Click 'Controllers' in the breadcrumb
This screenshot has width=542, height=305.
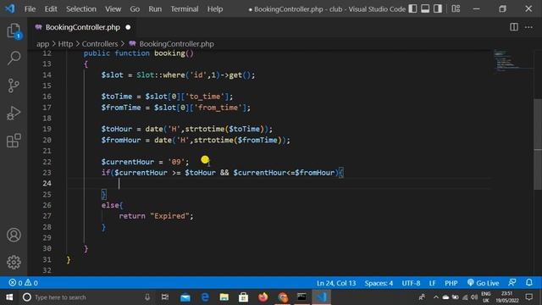click(100, 44)
